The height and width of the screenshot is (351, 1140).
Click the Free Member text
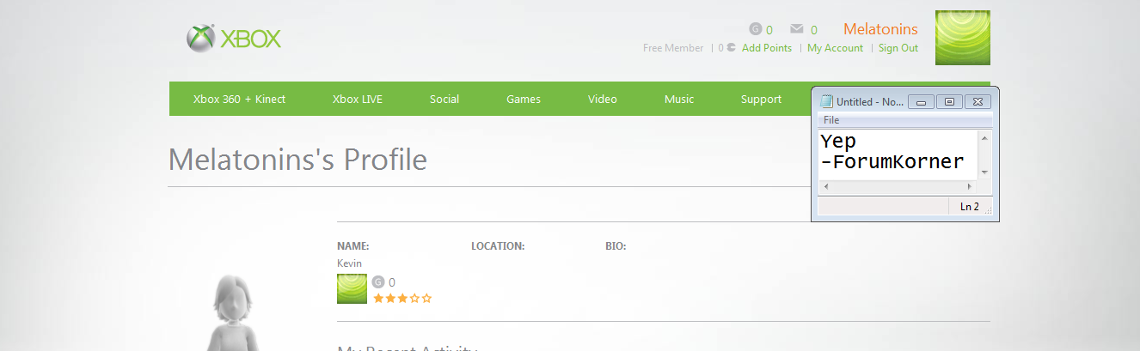click(673, 48)
